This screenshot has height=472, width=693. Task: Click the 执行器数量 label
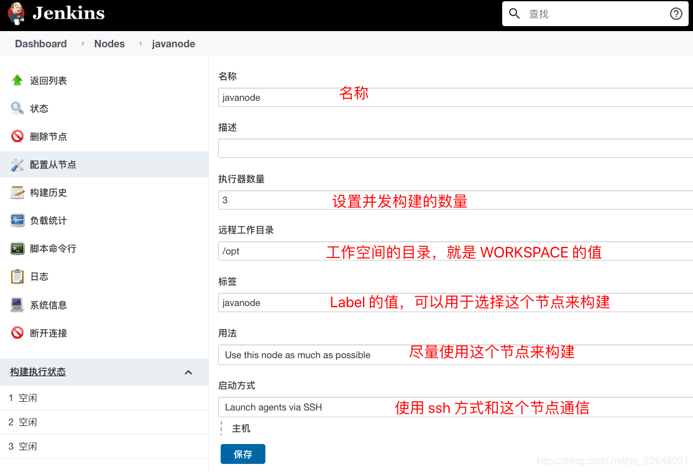pyautogui.click(x=241, y=178)
